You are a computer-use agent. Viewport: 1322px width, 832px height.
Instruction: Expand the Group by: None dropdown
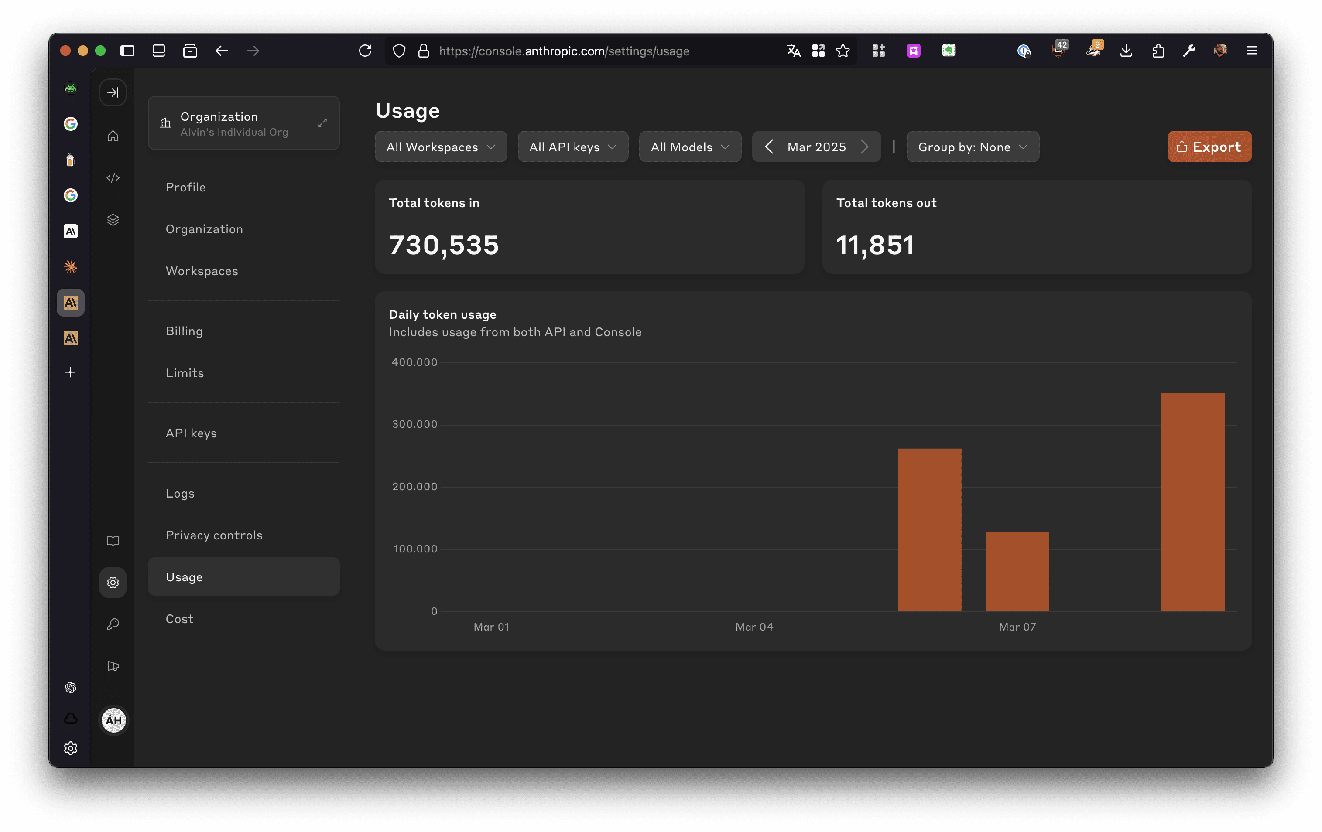pos(972,147)
